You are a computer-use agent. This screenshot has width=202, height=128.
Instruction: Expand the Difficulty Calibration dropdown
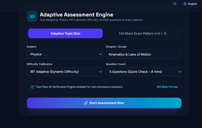tap(65, 72)
